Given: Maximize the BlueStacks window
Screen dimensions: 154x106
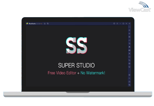Looking at the screenshot, I should click(x=123, y=24).
